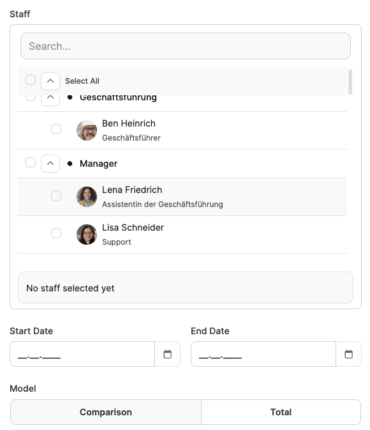Check the box next to Ben Heinrich
Screen dimensions: 370x430
(56, 129)
